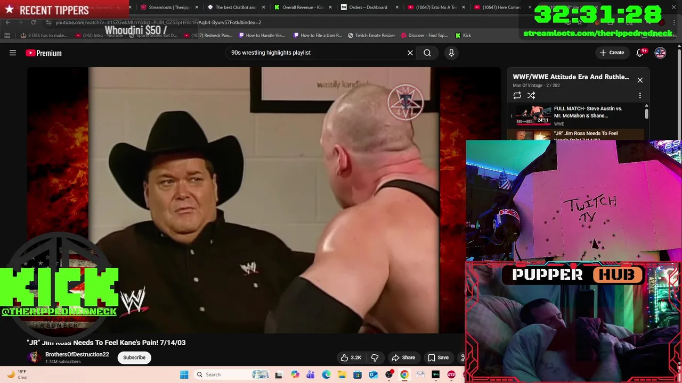Run search with the magnifier button
This screenshot has height=383, width=682.
click(427, 53)
